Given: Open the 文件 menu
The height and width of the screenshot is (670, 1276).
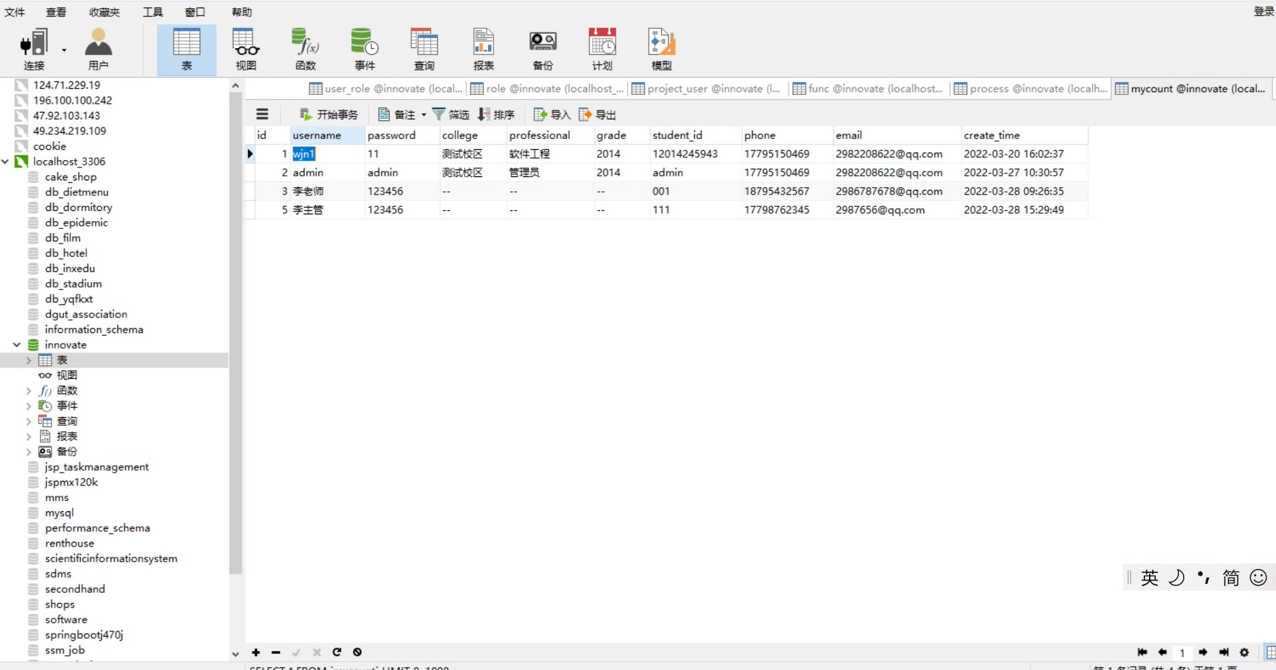Looking at the screenshot, I should click(x=14, y=12).
